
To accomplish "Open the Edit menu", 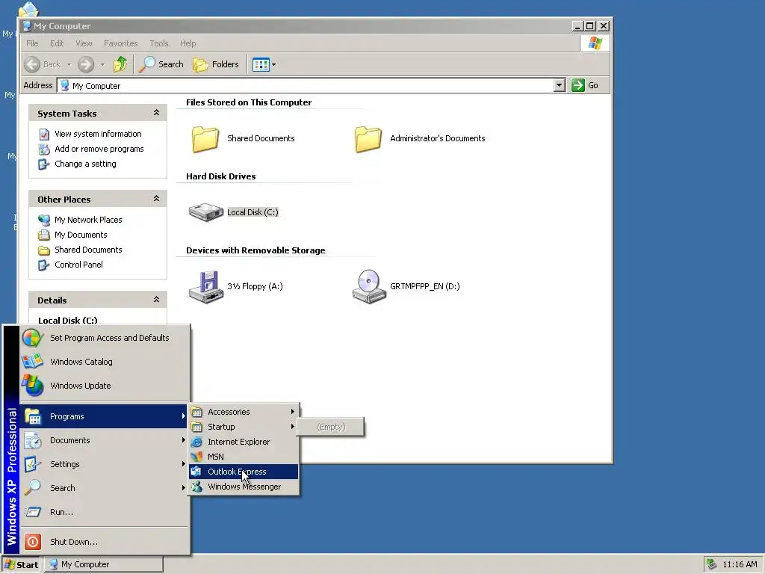I will coord(57,43).
